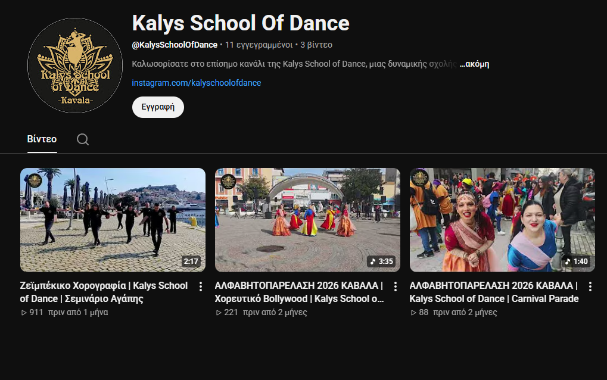
Task: Click πριν από 2 μήνες under Bollywood video
Action: point(275,312)
